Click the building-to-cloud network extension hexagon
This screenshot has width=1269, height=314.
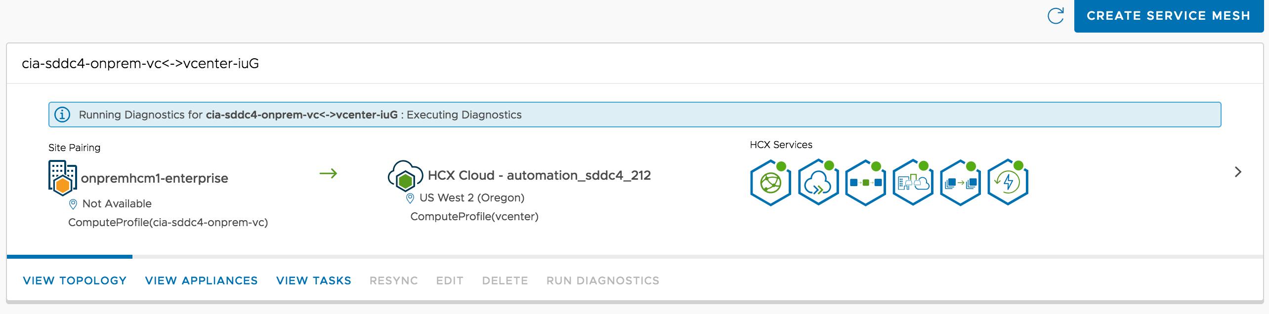(x=913, y=183)
